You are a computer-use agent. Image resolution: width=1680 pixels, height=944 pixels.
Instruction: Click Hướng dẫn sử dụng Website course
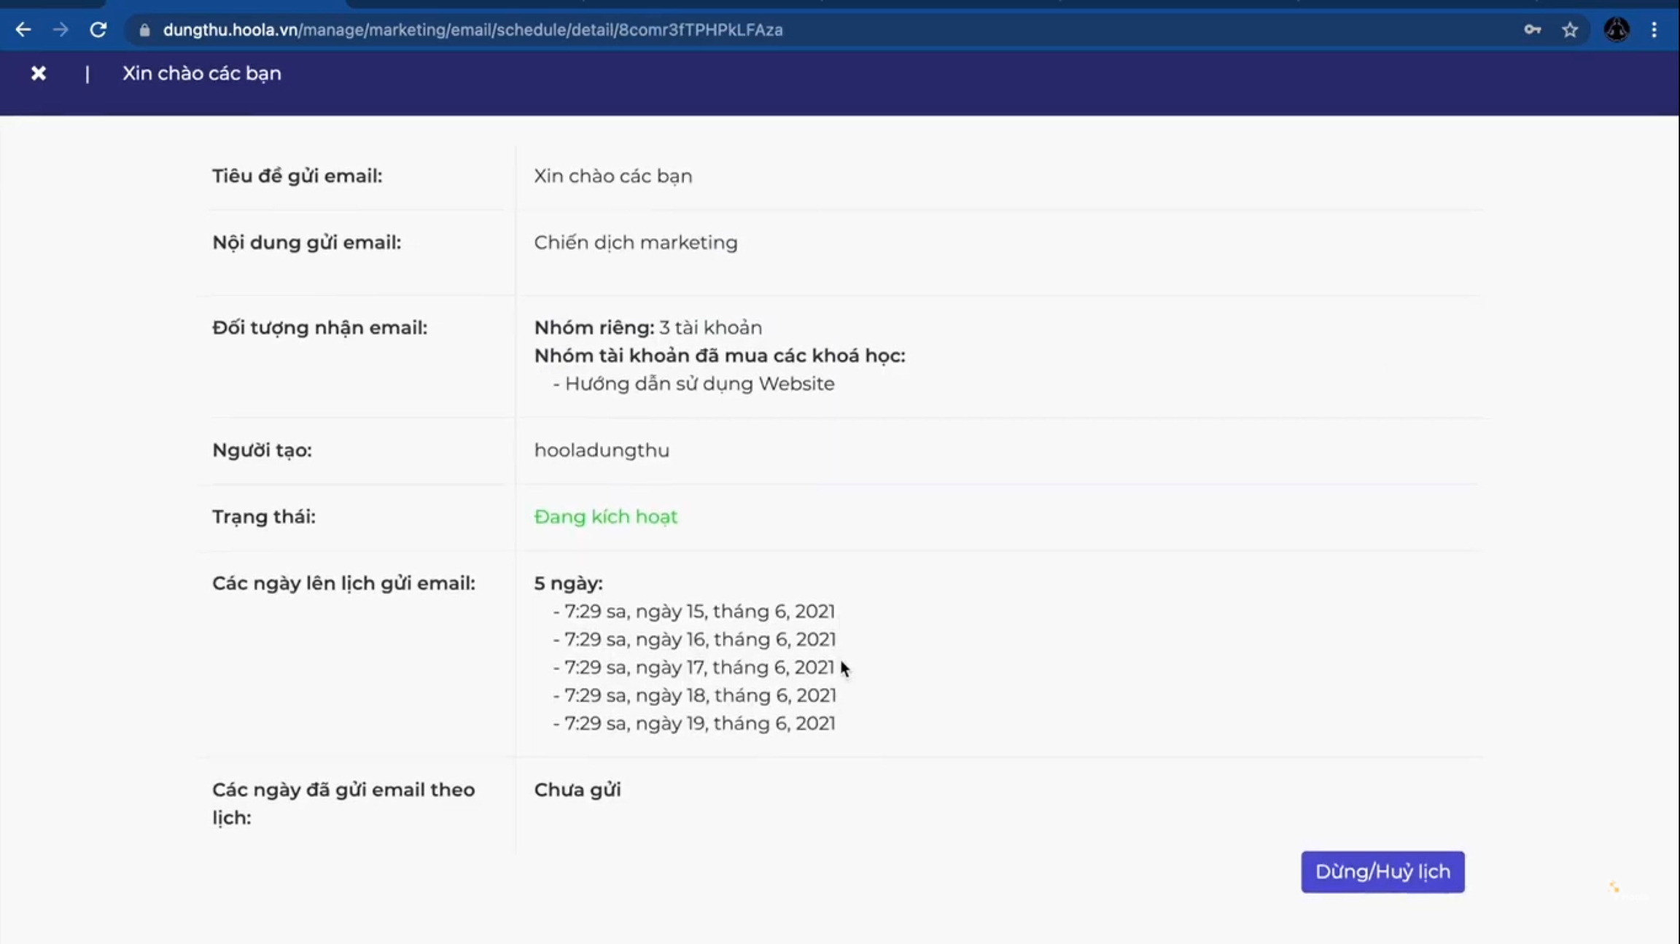coord(699,384)
